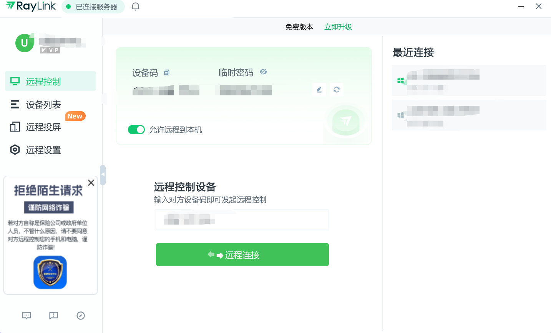The image size is (551, 333).
Task: Open the feedback exclamation icon
Action: pyautogui.click(x=53, y=316)
